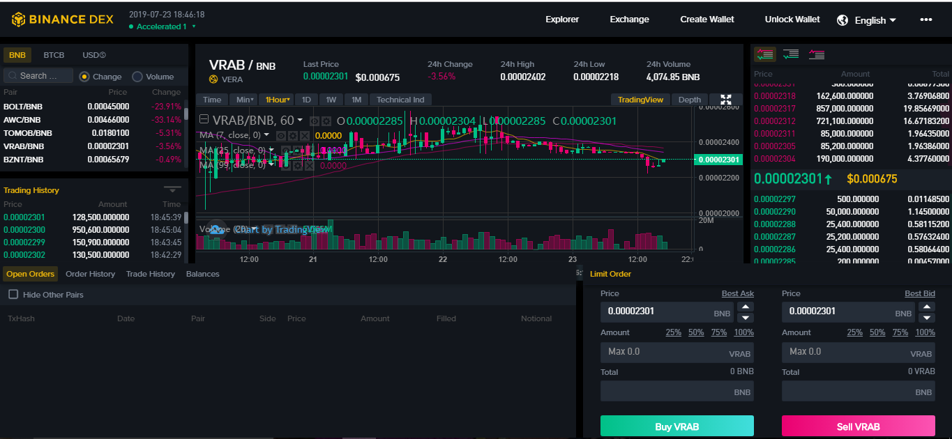Image resolution: width=952 pixels, height=439 pixels.
Task: Check the Hide Other Pairs checkbox
Action: pos(13,295)
